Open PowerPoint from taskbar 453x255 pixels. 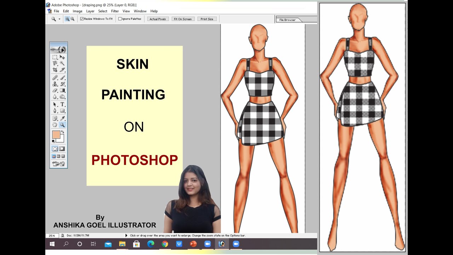(193, 244)
